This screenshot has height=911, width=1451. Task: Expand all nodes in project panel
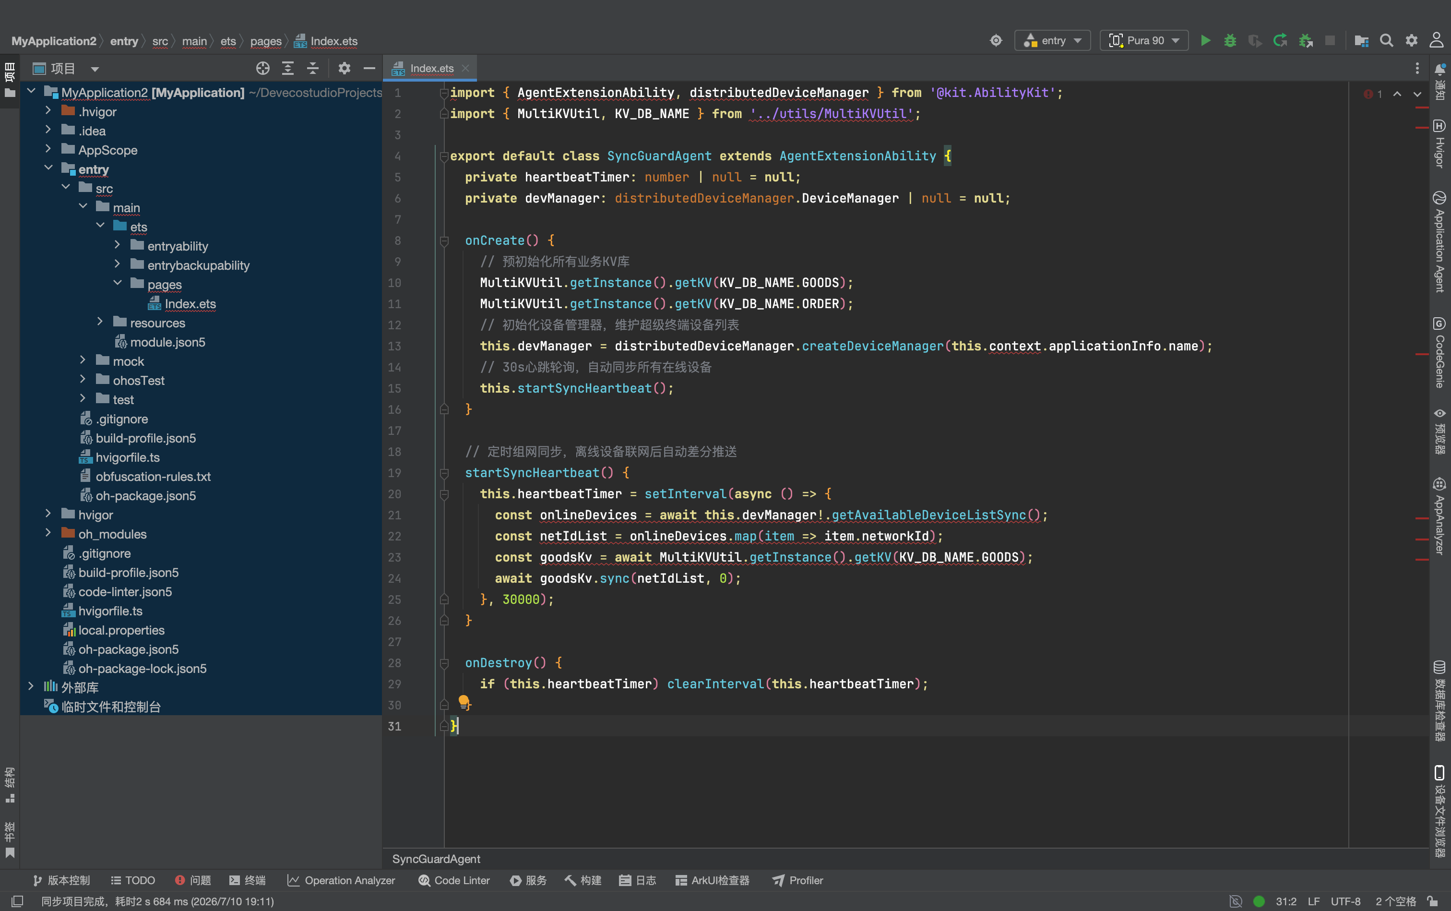click(x=288, y=68)
